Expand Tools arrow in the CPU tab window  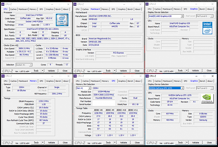tap(43, 71)
